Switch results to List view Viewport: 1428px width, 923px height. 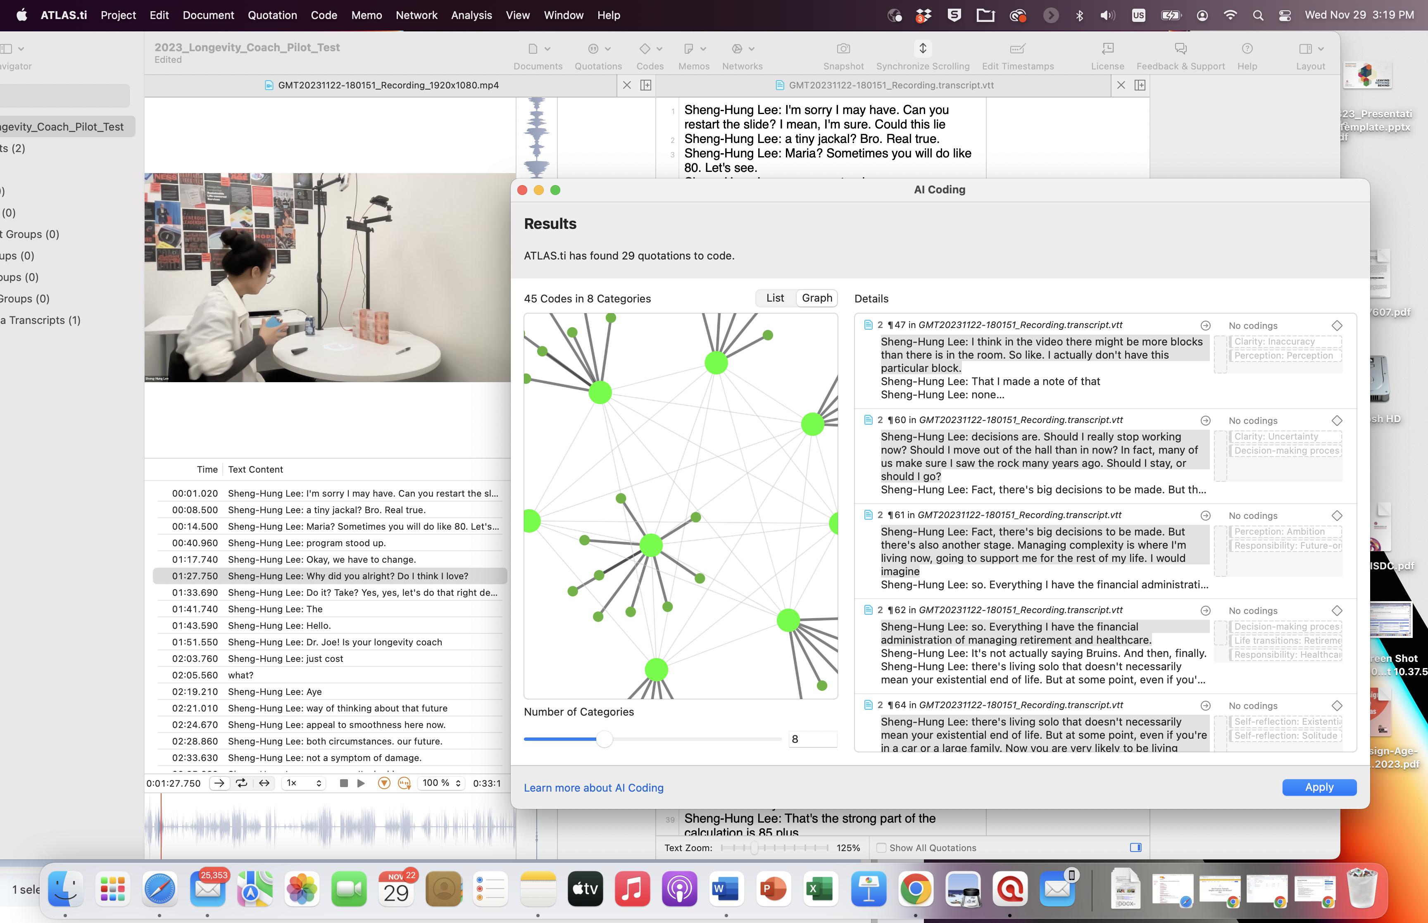(774, 298)
